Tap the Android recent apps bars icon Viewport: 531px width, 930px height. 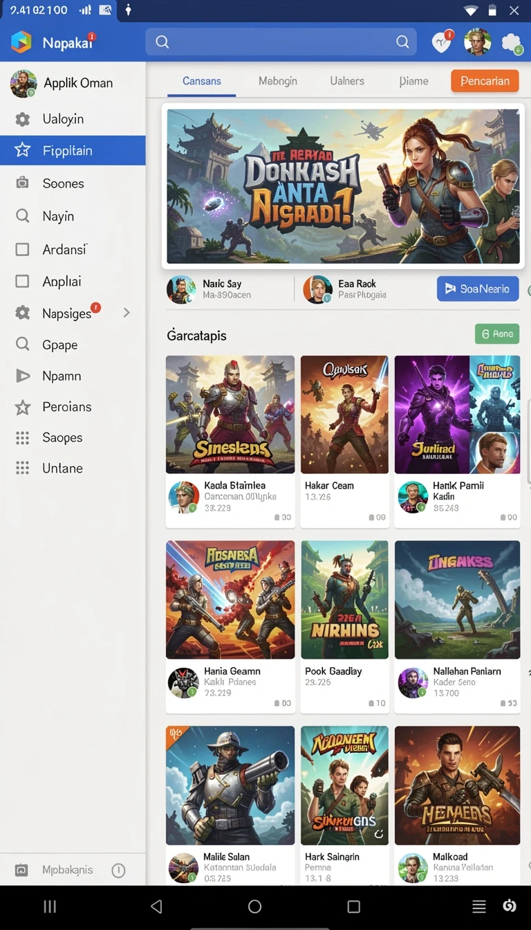(50, 906)
